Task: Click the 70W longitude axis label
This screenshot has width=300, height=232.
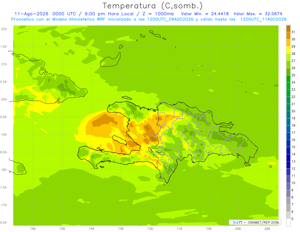Action: point(209,229)
